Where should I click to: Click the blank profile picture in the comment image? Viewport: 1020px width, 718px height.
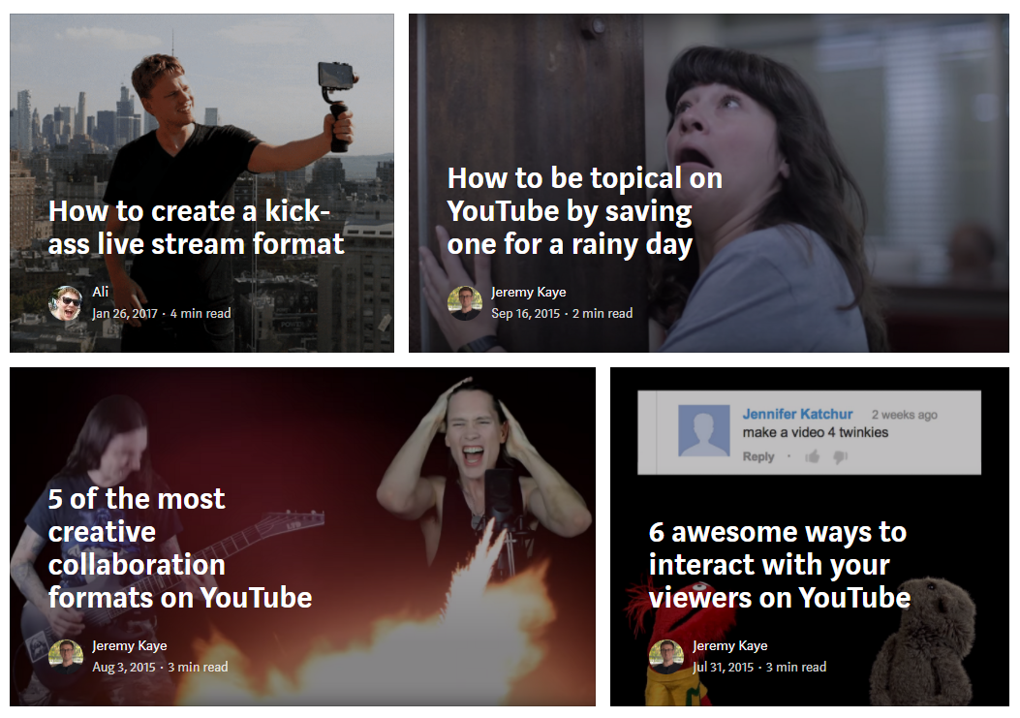point(704,430)
